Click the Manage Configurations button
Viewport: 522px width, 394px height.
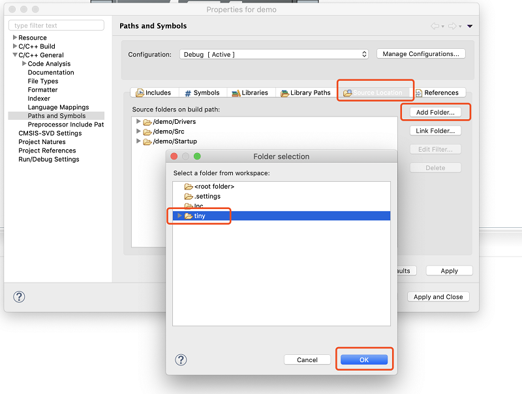pos(421,54)
